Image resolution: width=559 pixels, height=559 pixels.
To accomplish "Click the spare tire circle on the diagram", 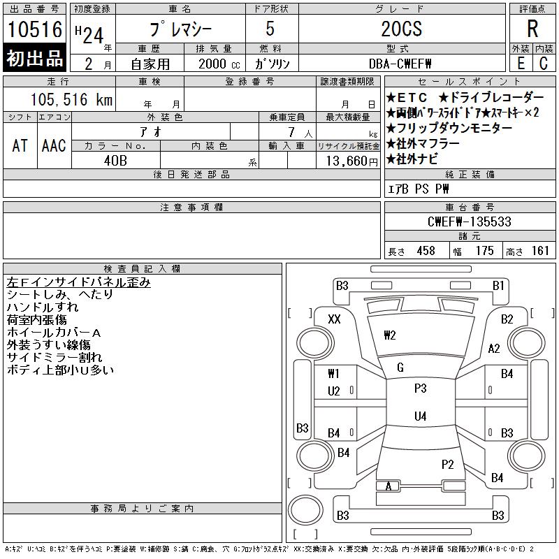I will click(x=305, y=510).
